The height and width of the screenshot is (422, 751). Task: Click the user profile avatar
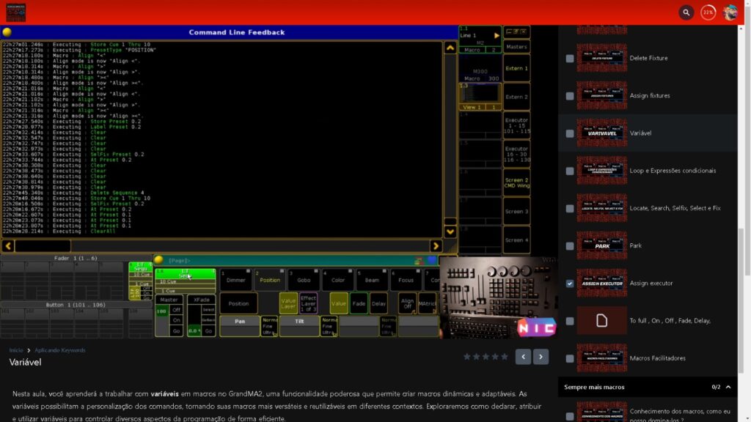tap(730, 12)
